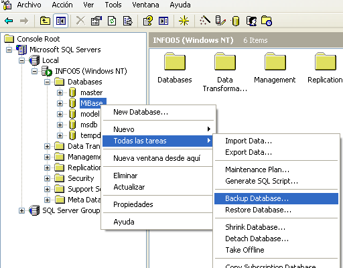The width and height of the screenshot is (343, 268).
Task: Open Propiedades from context menu
Action: coord(158,204)
